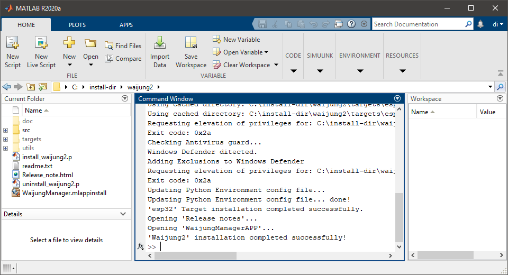Click Compare files

tap(123, 59)
